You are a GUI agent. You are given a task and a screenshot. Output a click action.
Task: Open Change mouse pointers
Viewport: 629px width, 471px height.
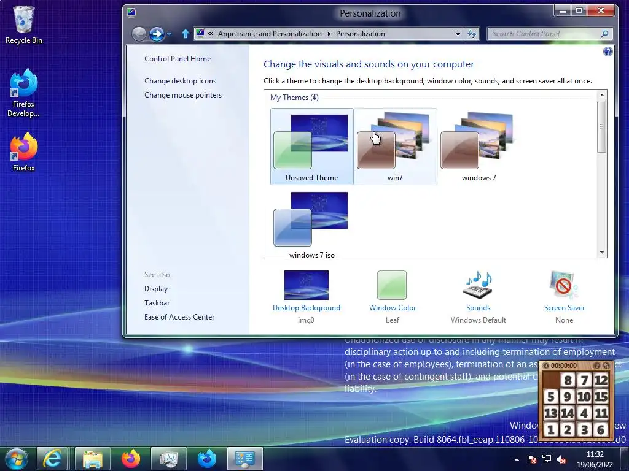183,95
